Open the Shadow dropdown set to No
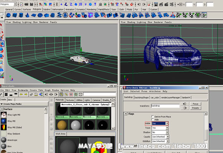The width and height of the screenshot is (223, 153). [160, 132]
